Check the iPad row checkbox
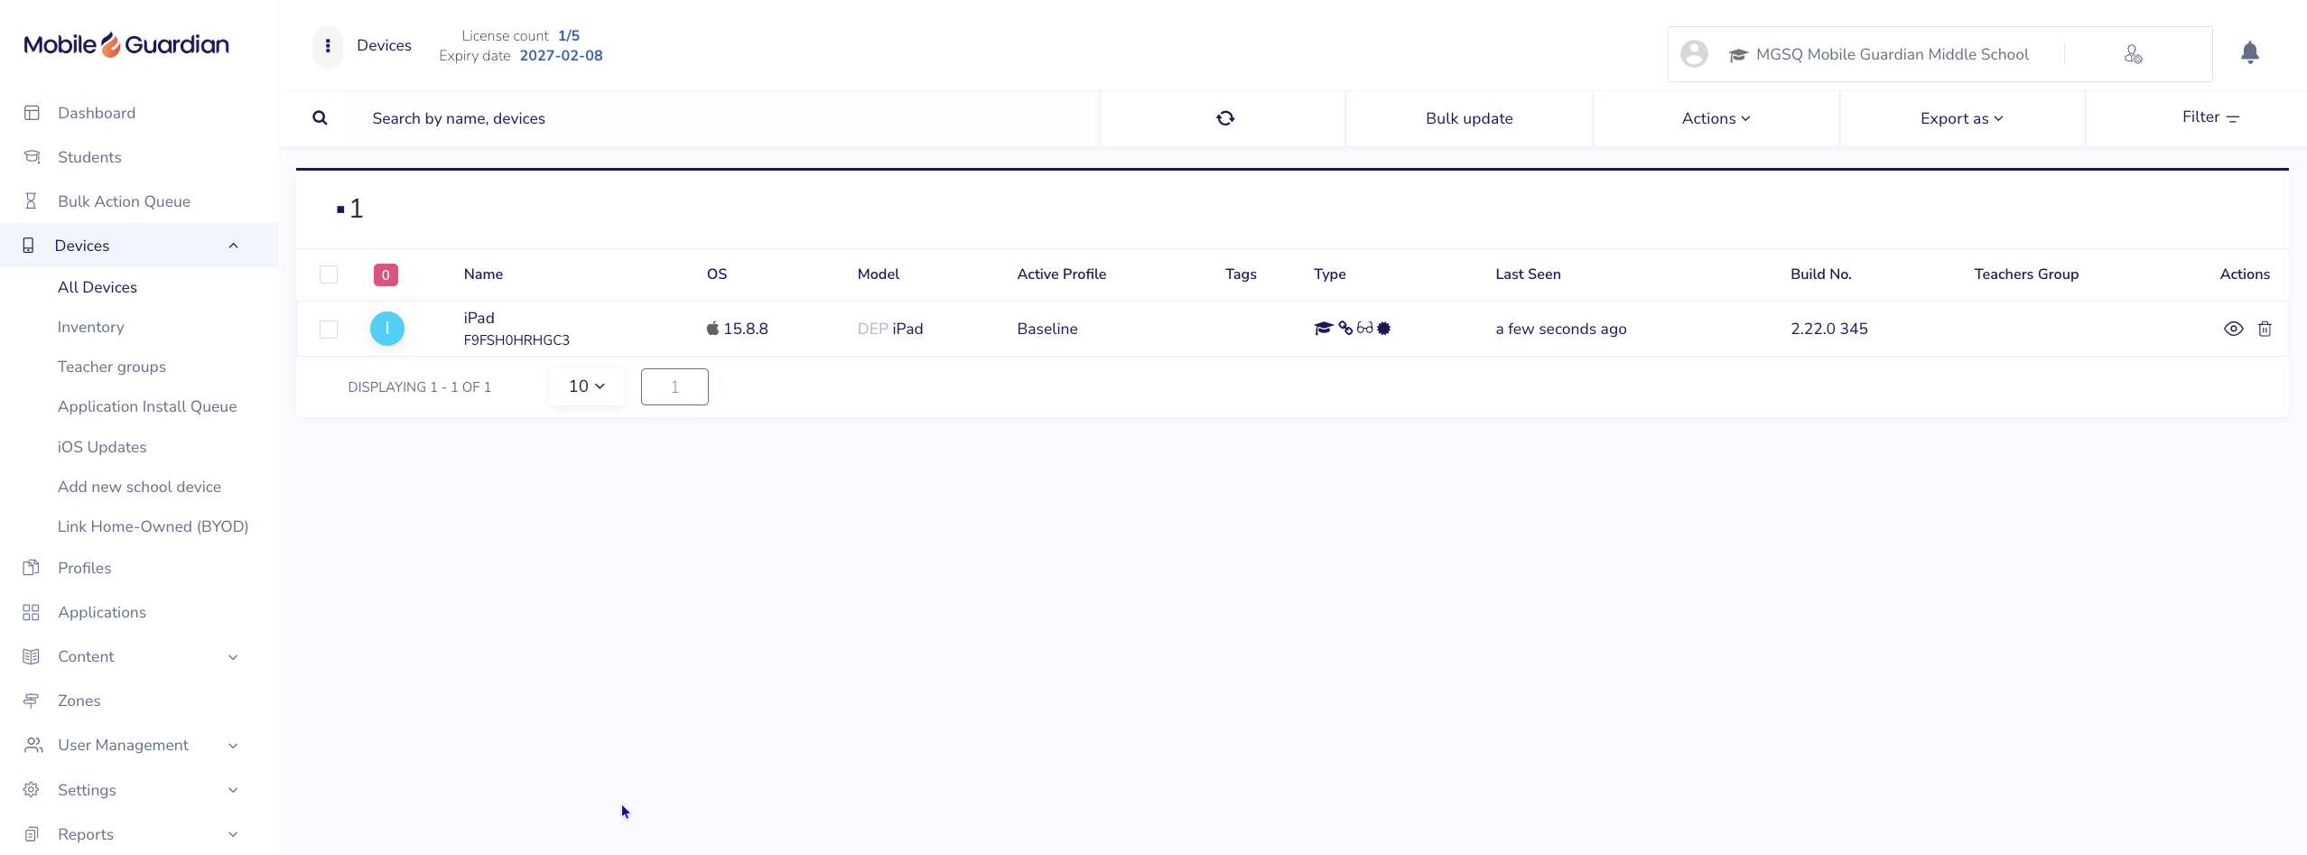2307x855 pixels. pyautogui.click(x=329, y=330)
